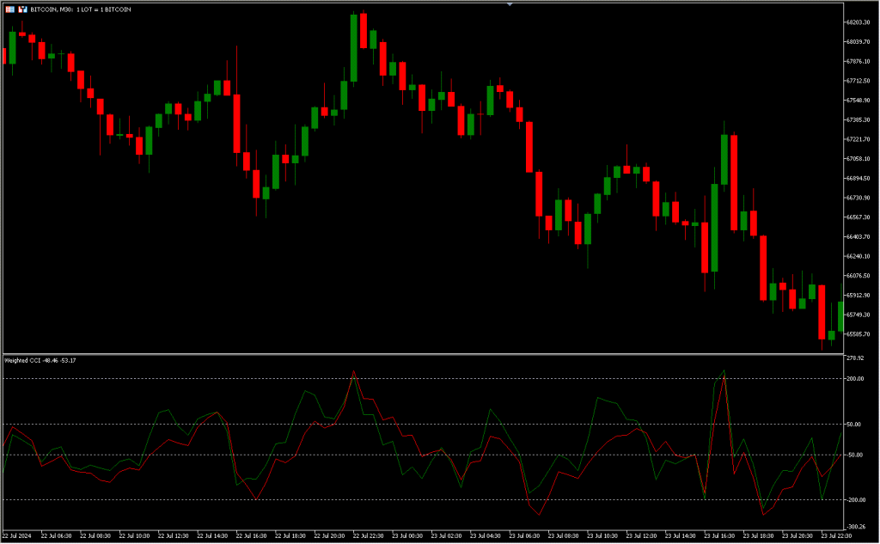Screen dimensions: 880x544
Task: Click the 22 Jul 22:30 time marker
Action: [368, 536]
